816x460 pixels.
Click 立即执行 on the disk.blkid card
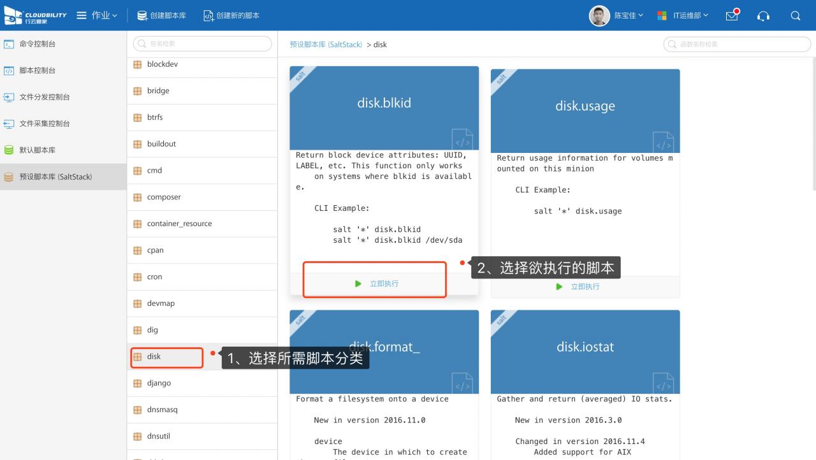pos(377,284)
